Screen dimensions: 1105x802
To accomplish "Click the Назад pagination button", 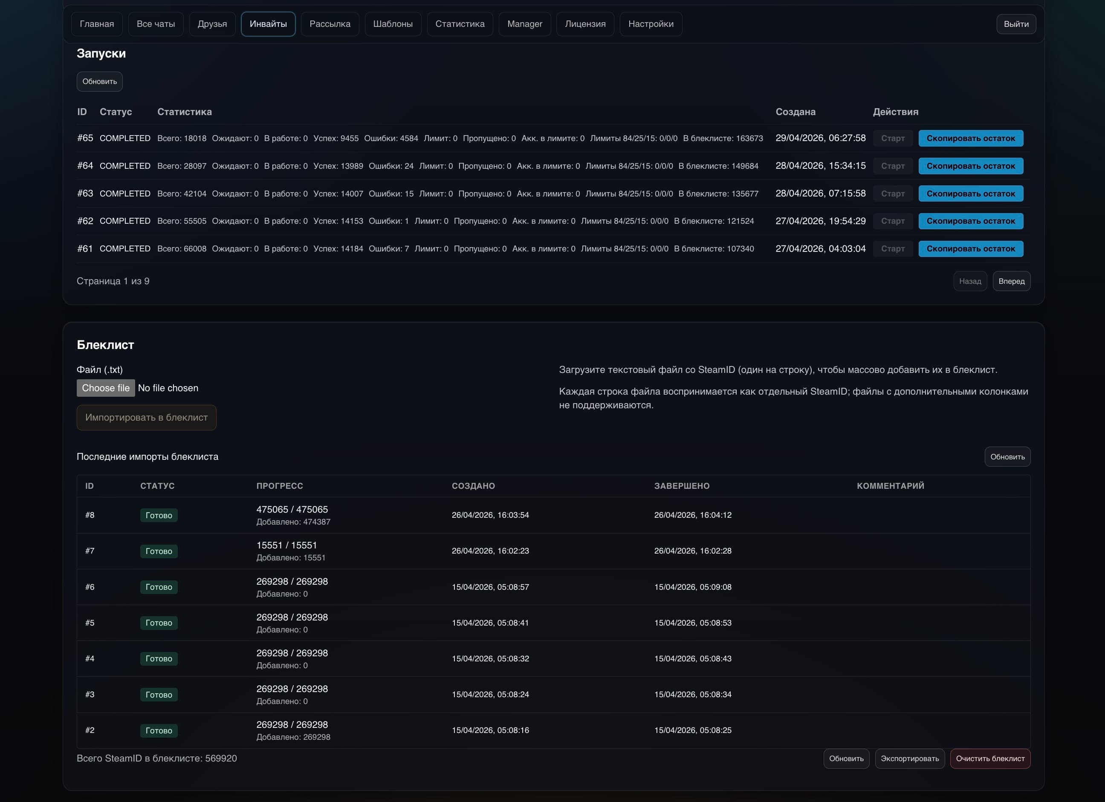I will click(970, 281).
